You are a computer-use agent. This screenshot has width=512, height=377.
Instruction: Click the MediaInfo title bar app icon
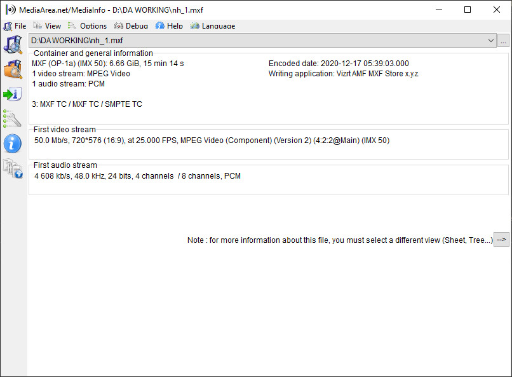pos(11,10)
